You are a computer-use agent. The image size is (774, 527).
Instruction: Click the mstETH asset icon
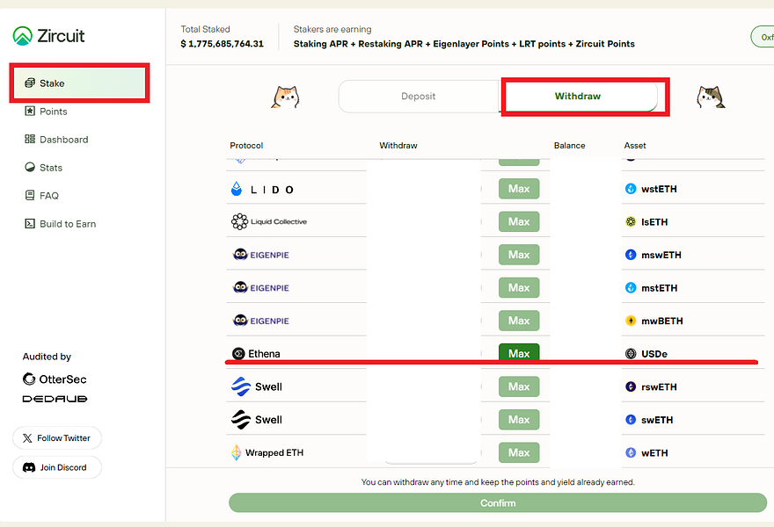pos(631,288)
